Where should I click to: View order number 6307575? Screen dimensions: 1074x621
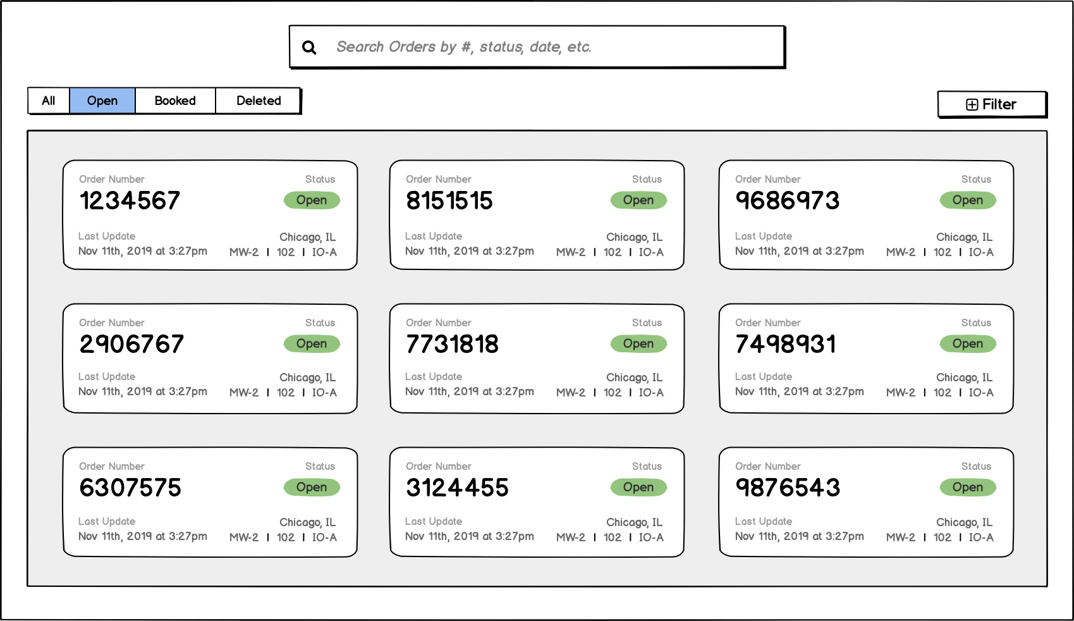pyautogui.click(x=130, y=488)
